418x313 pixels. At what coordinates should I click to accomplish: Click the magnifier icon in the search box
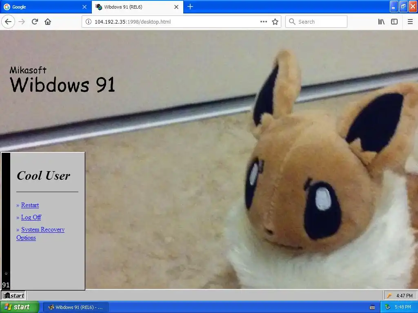292,22
